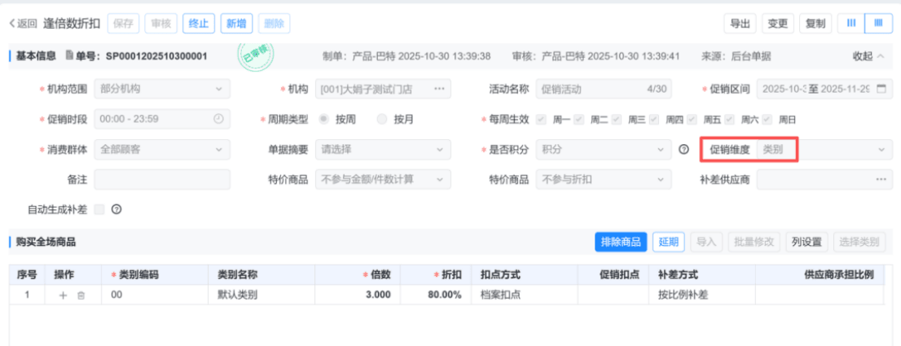Viewport: 901px width, 346px height.
Task: Select the 按月 radio option
Action: click(382, 119)
